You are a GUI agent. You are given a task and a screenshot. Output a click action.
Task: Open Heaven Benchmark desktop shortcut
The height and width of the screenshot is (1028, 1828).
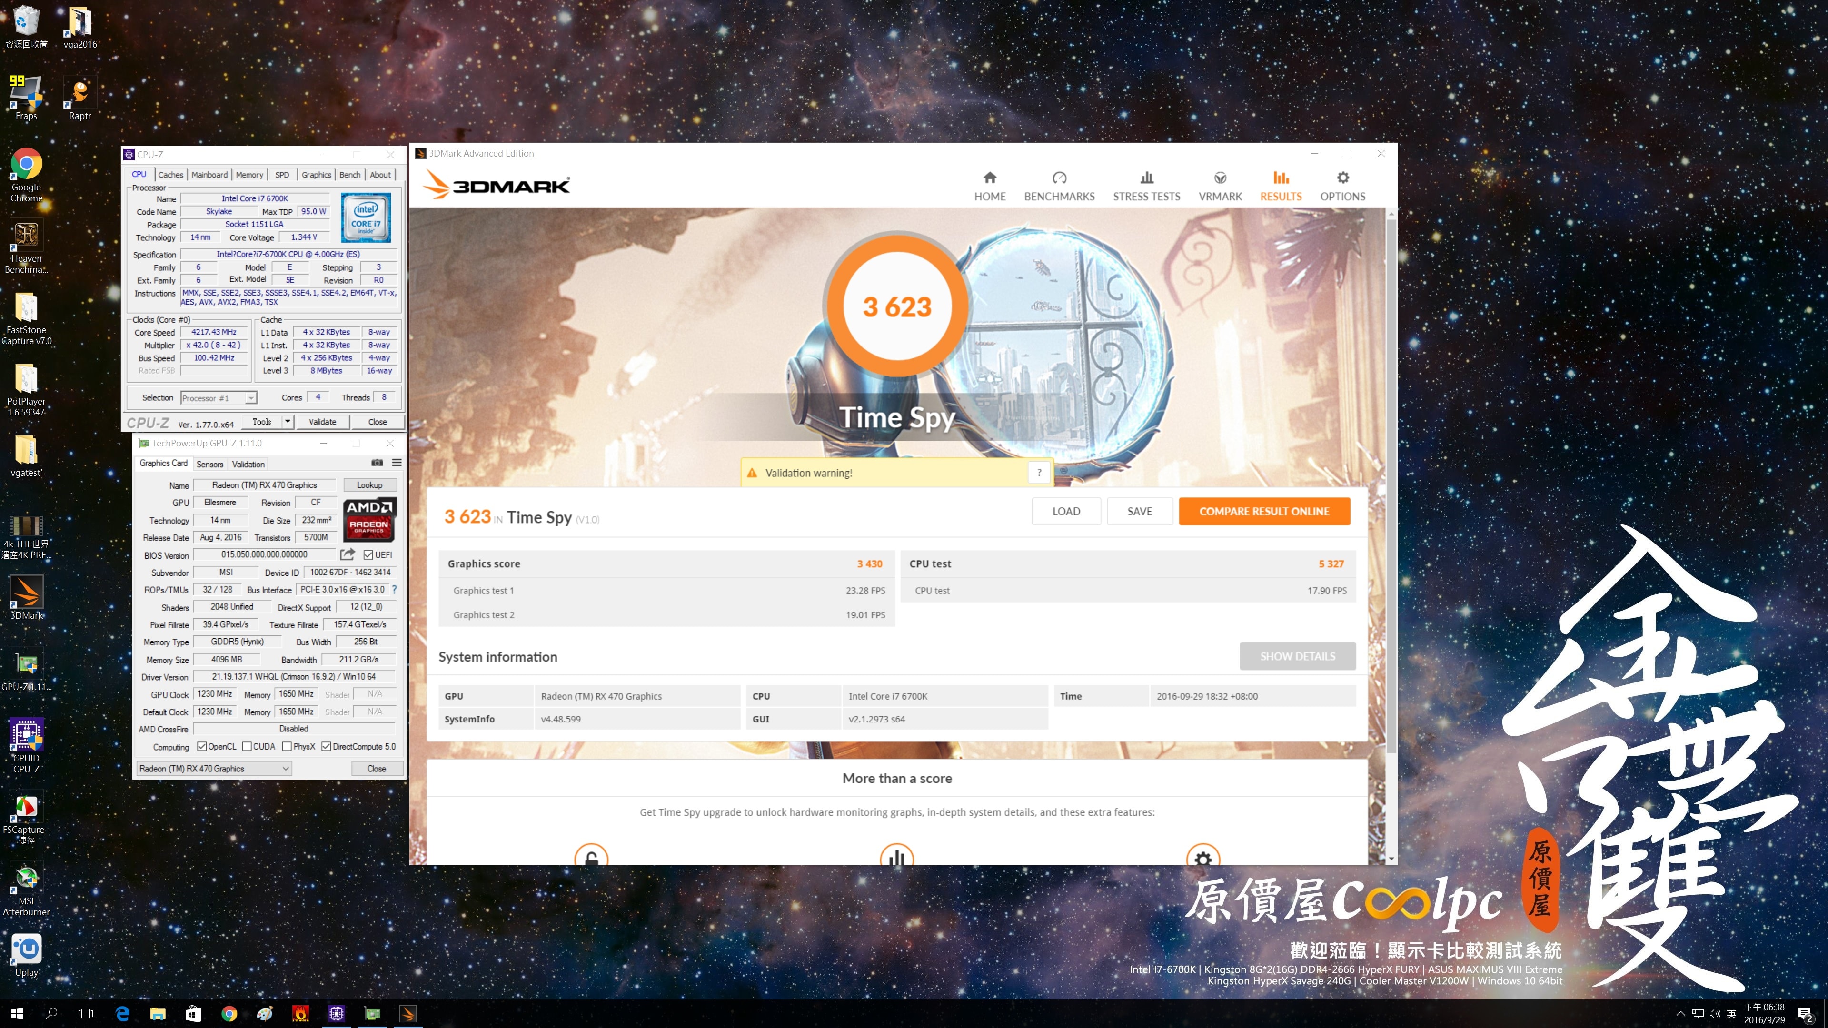[x=26, y=246]
